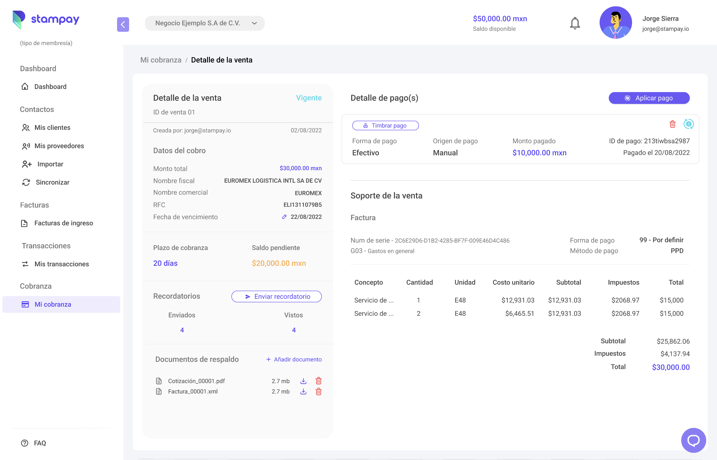
Task: Collapse the sidebar with the chevron button
Action: (x=123, y=24)
